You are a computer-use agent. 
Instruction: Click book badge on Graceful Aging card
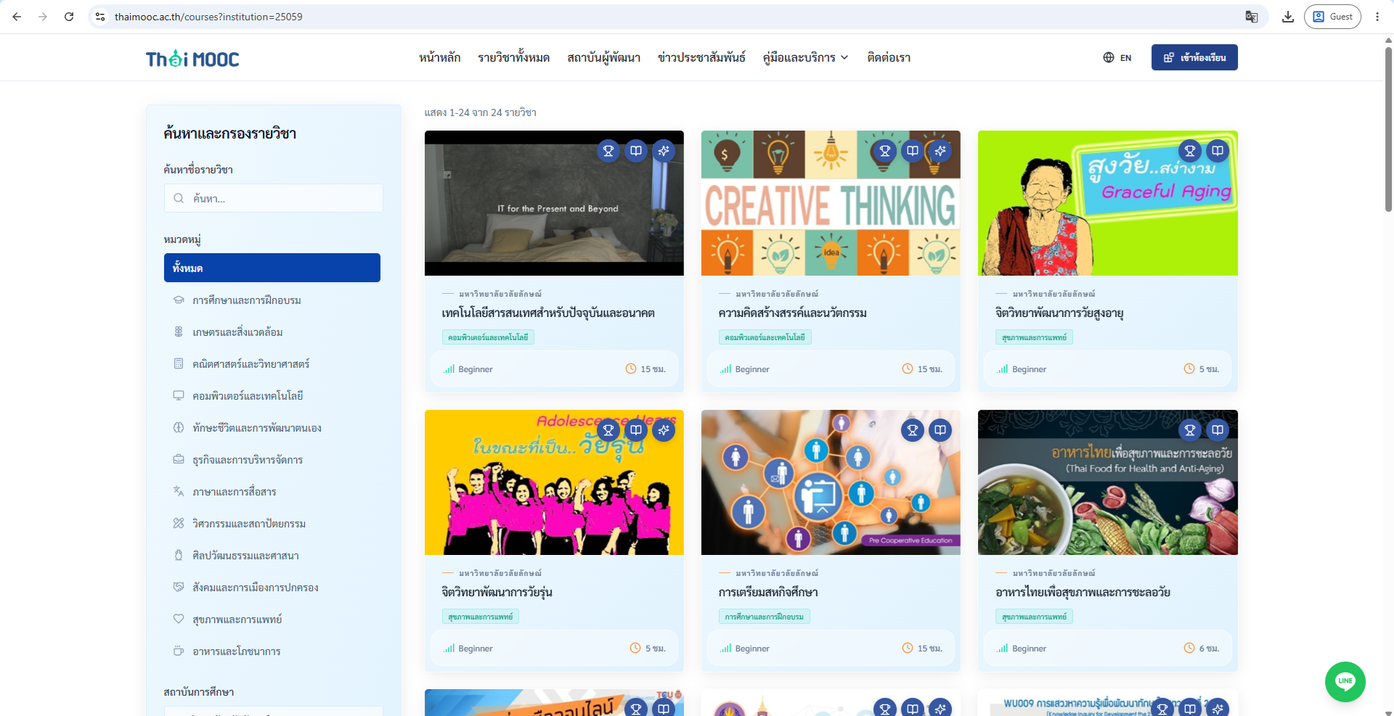[1218, 151]
